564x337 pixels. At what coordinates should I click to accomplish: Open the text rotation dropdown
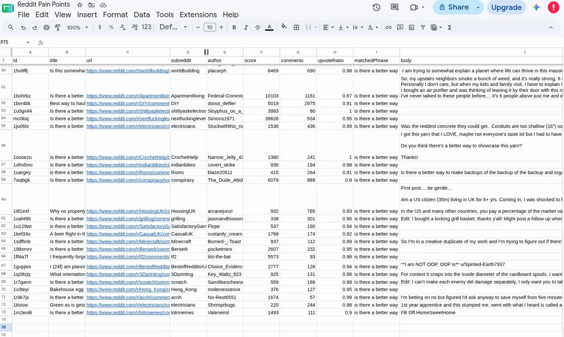[373, 27]
